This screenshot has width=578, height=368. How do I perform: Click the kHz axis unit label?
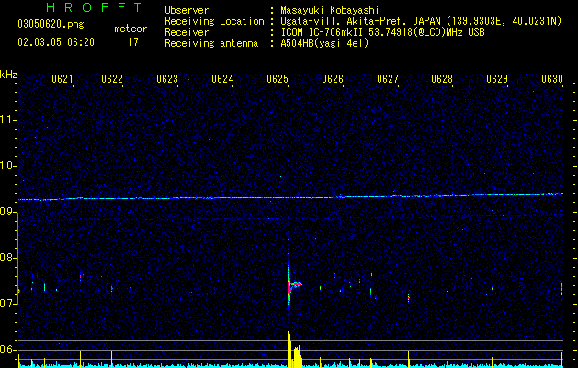pyautogui.click(x=8, y=75)
